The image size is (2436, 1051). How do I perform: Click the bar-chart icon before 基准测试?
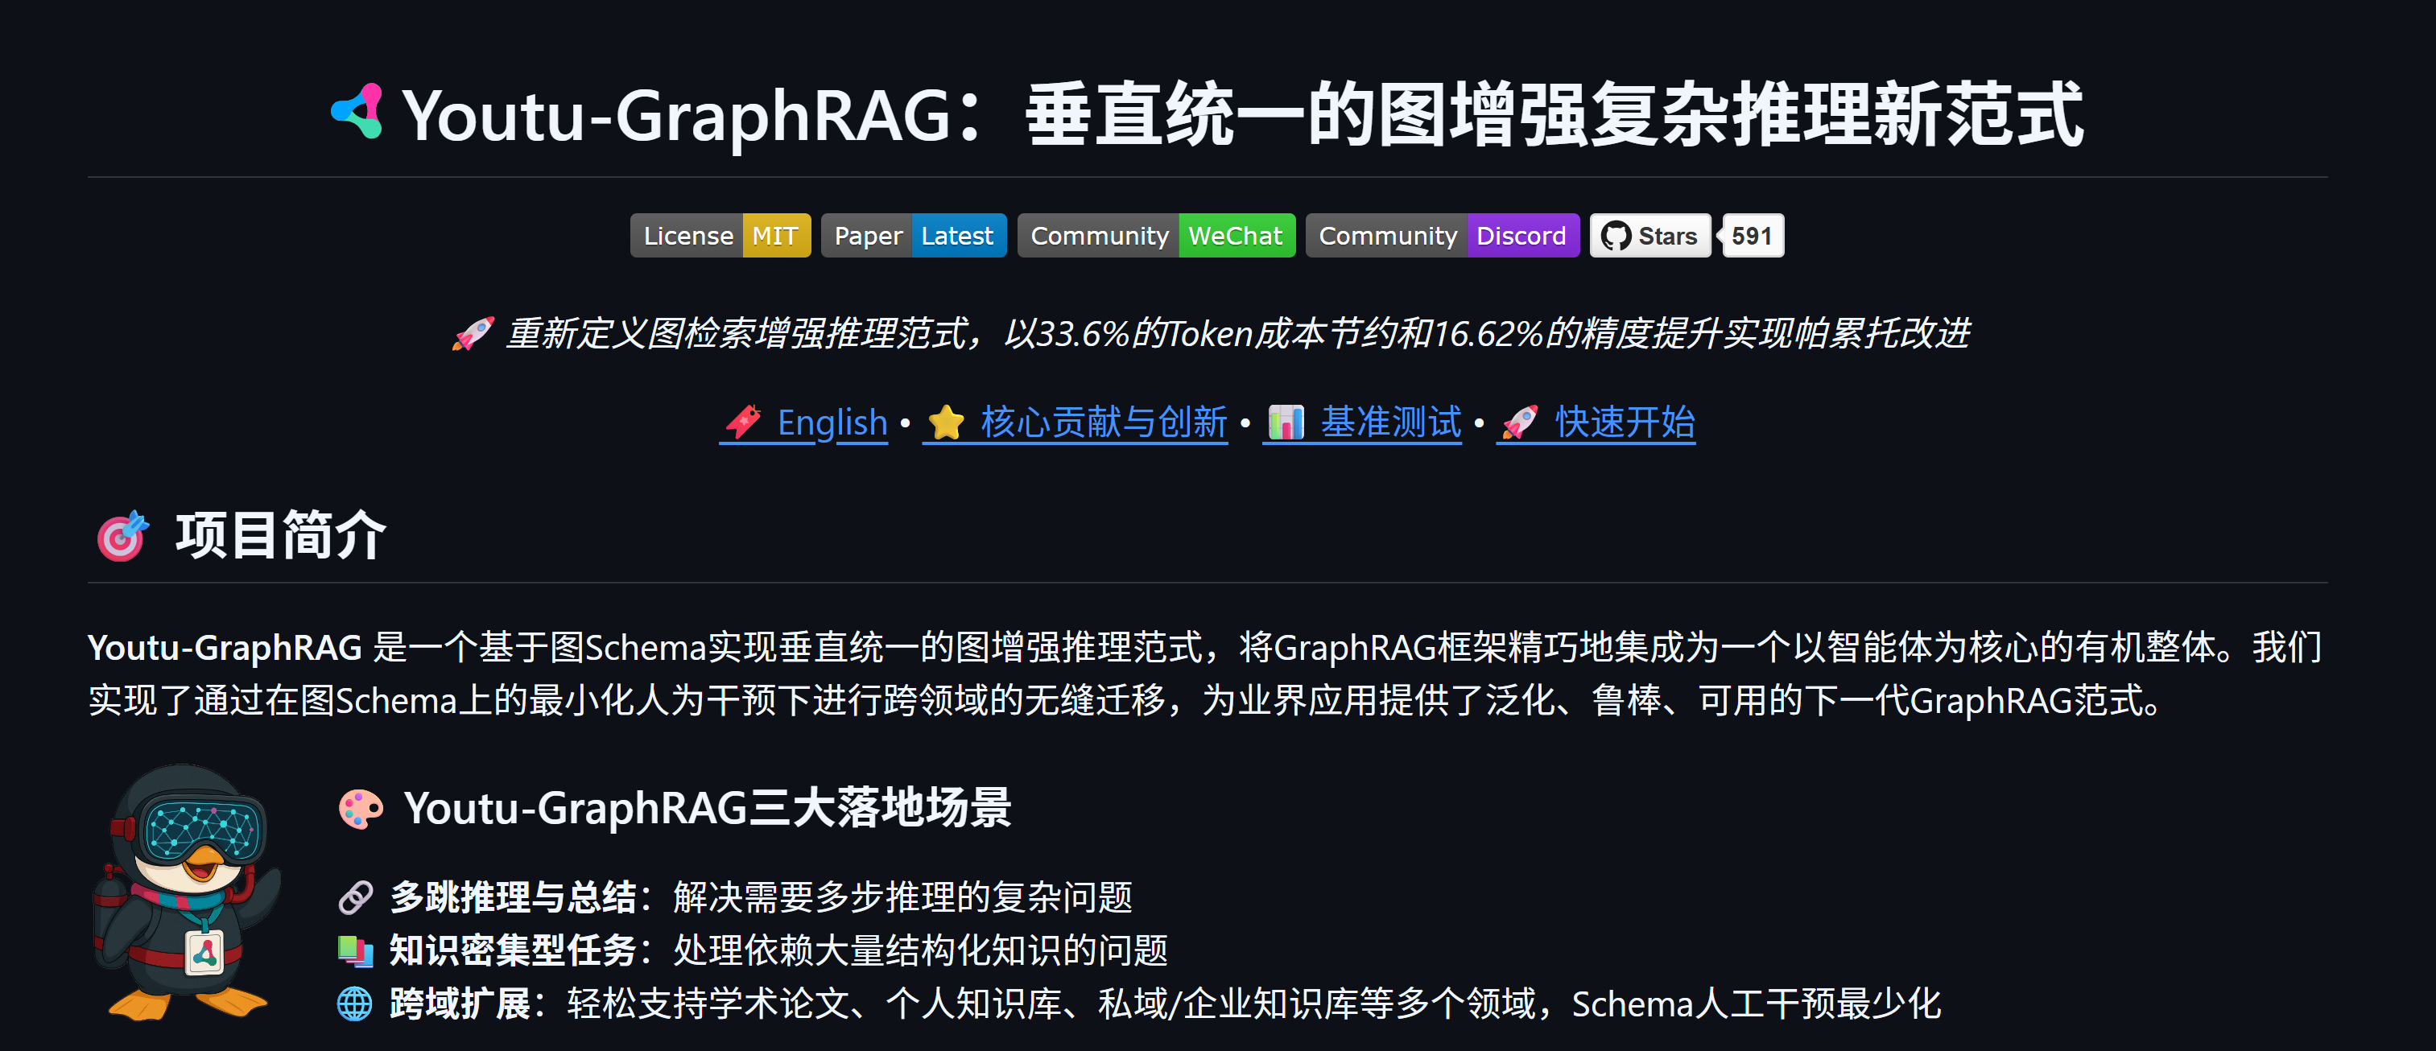pyautogui.click(x=1286, y=423)
